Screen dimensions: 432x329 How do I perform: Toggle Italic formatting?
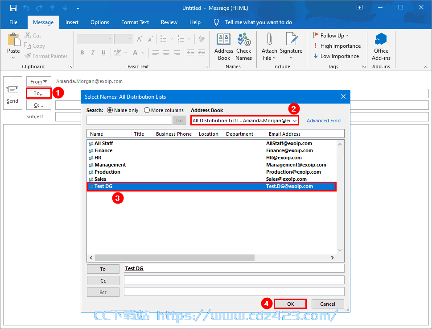coord(93,52)
